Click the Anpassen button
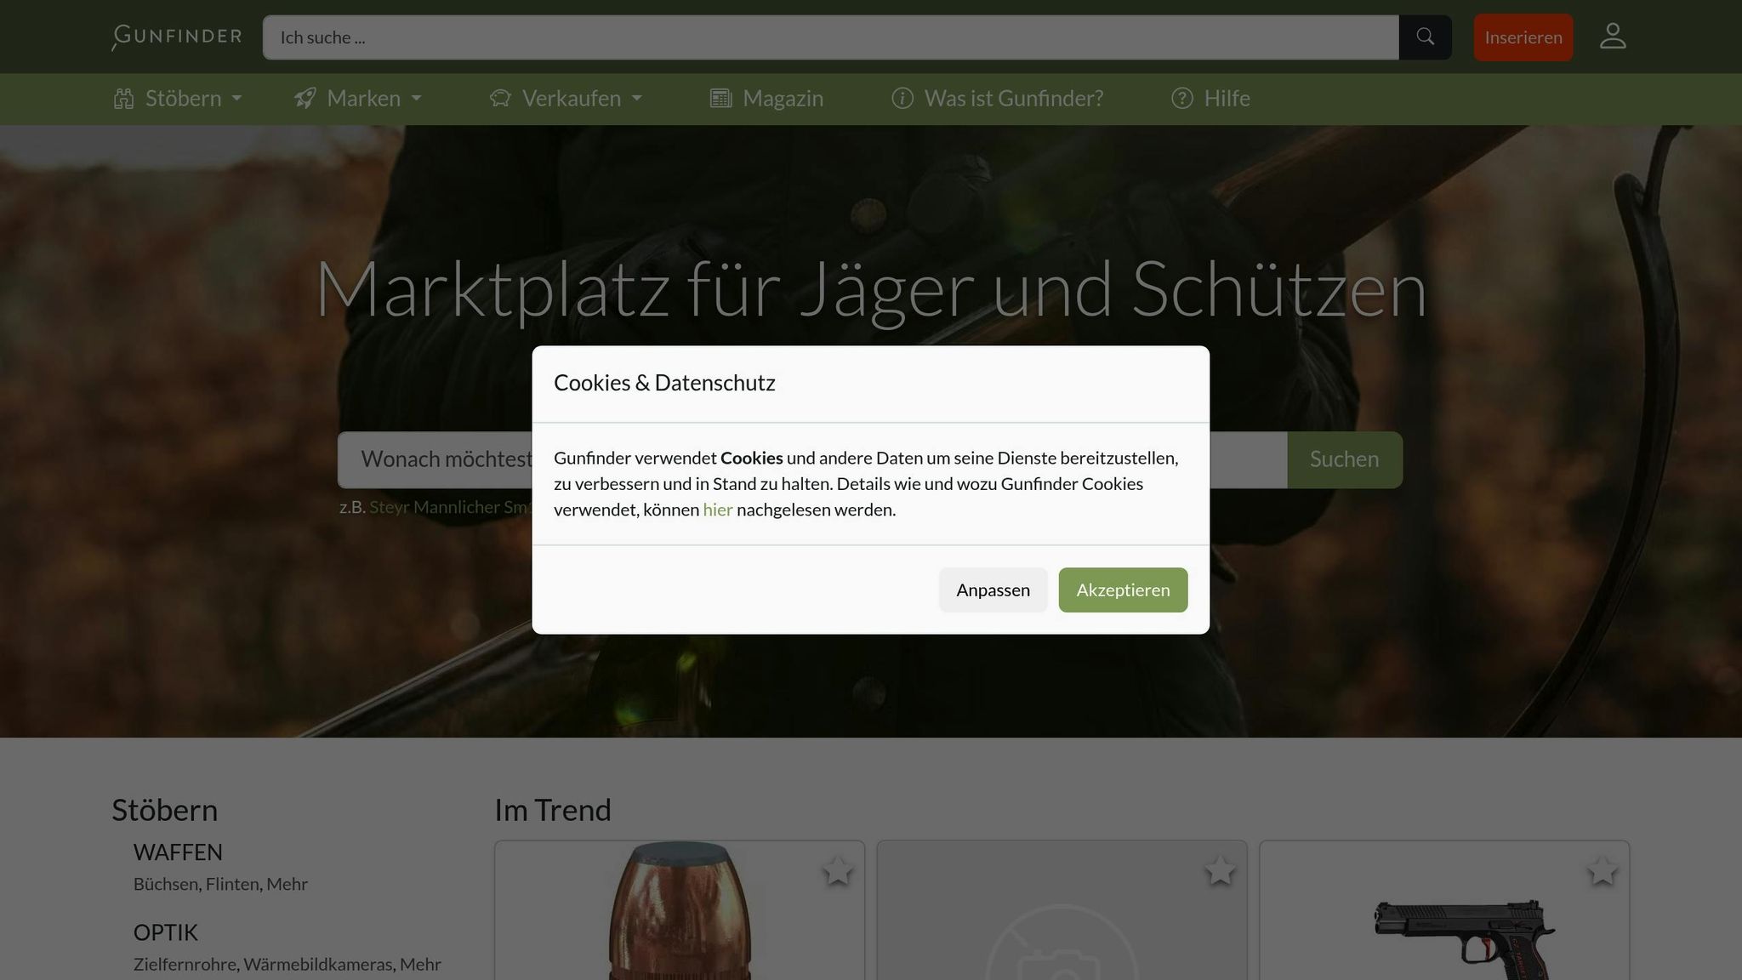Viewport: 1742px width, 980px height. pos(993,590)
